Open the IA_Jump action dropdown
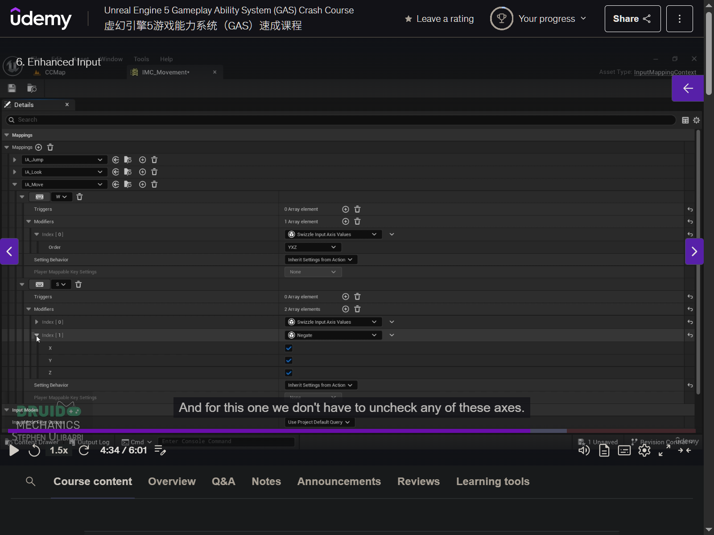The image size is (714, 535). click(64, 160)
